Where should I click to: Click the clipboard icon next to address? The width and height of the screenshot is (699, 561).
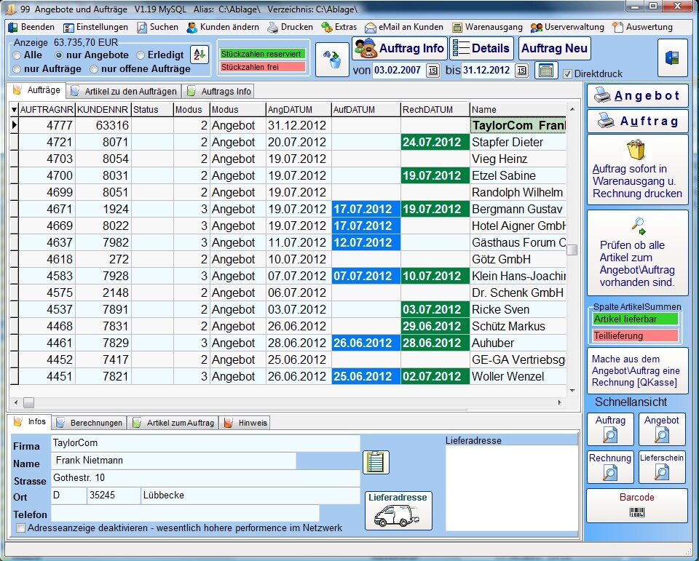376,462
